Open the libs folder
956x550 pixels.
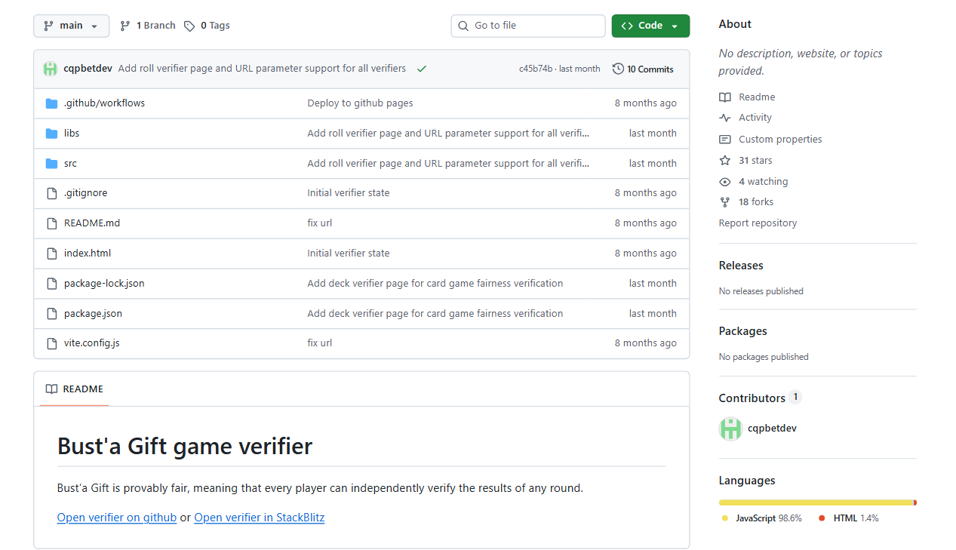(72, 134)
